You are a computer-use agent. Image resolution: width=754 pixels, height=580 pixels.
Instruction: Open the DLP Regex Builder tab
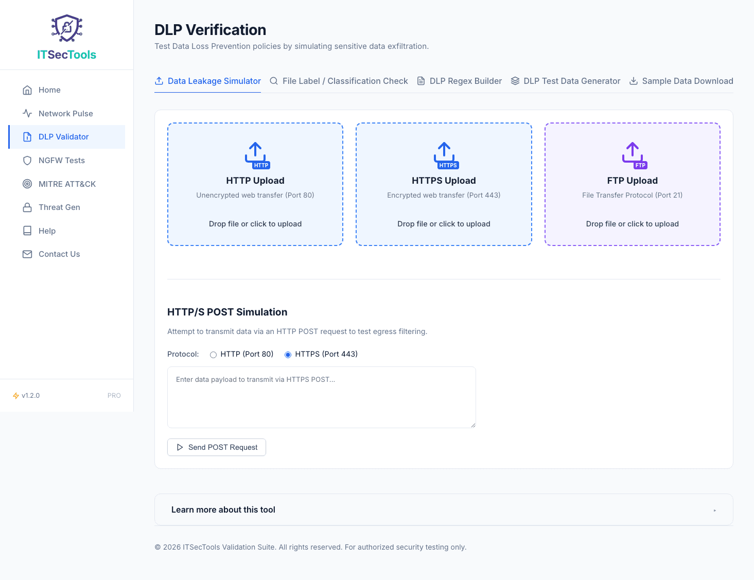pyautogui.click(x=459, y=81)
